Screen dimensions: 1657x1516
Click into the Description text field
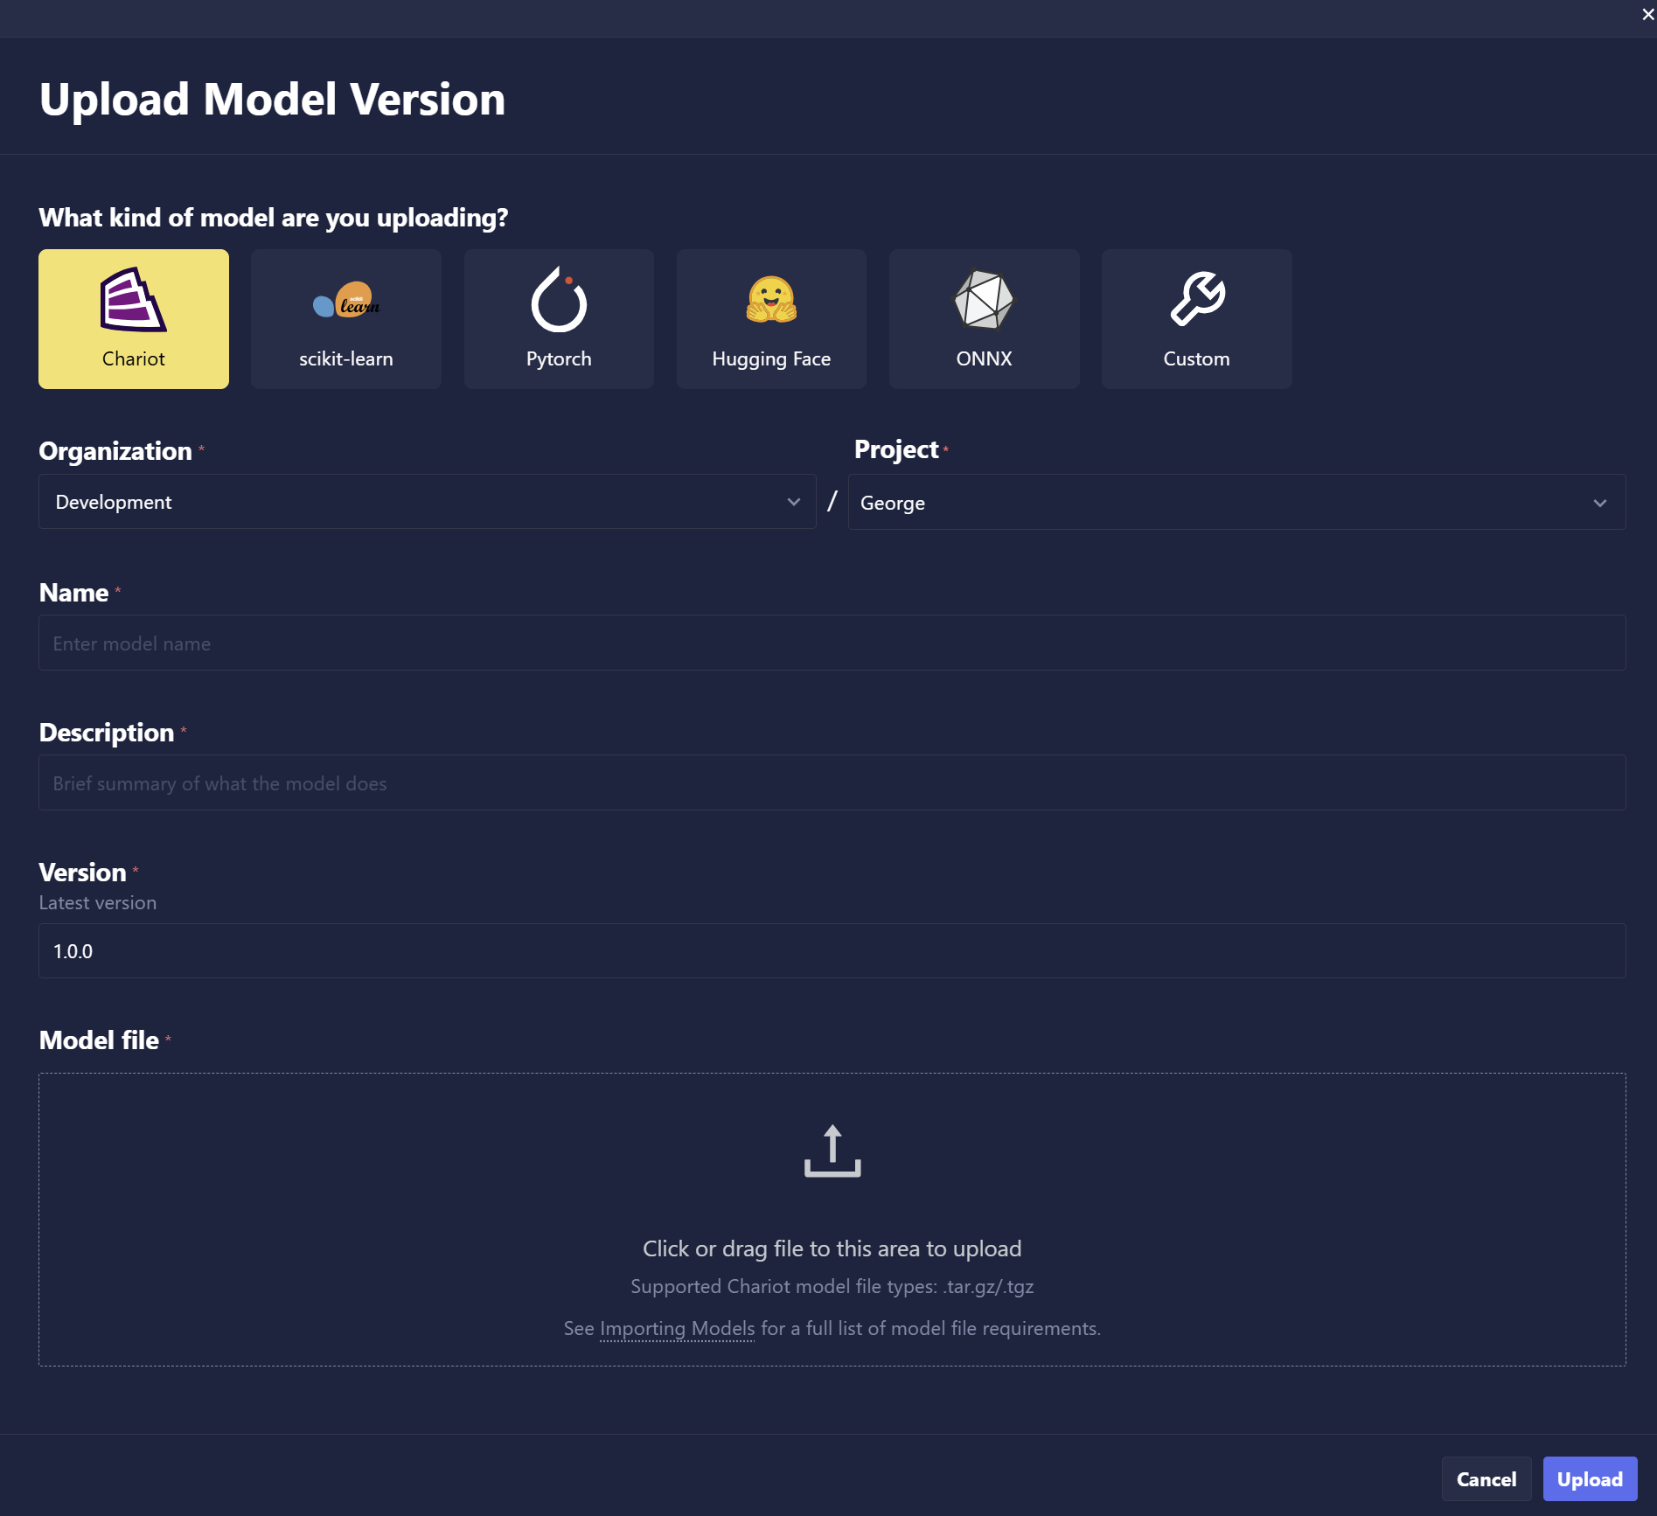[x=832, y=783]
